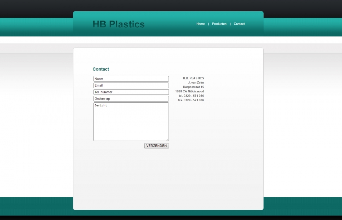342x220 pixels.
Task: Click inside the Bericht message box
Action: tap(131, 121)
